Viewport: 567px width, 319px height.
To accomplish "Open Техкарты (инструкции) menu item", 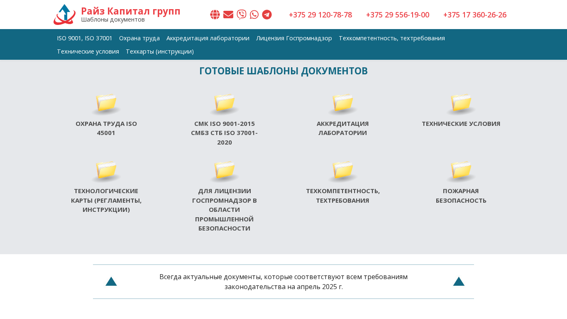I will [160, 52].
